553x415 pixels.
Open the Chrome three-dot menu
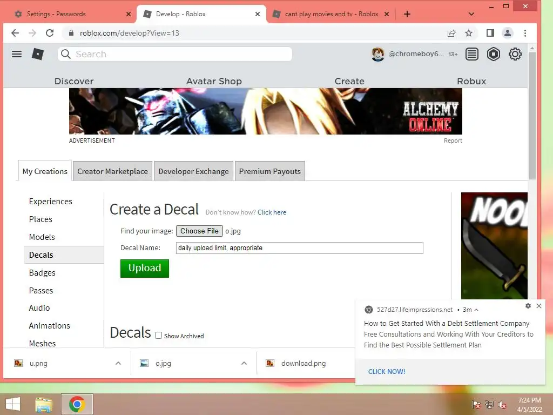(x=525, y=33)
